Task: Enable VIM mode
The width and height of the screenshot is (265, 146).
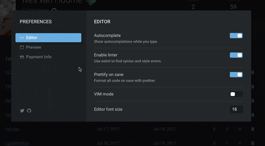Action: [x=236, y=94]
